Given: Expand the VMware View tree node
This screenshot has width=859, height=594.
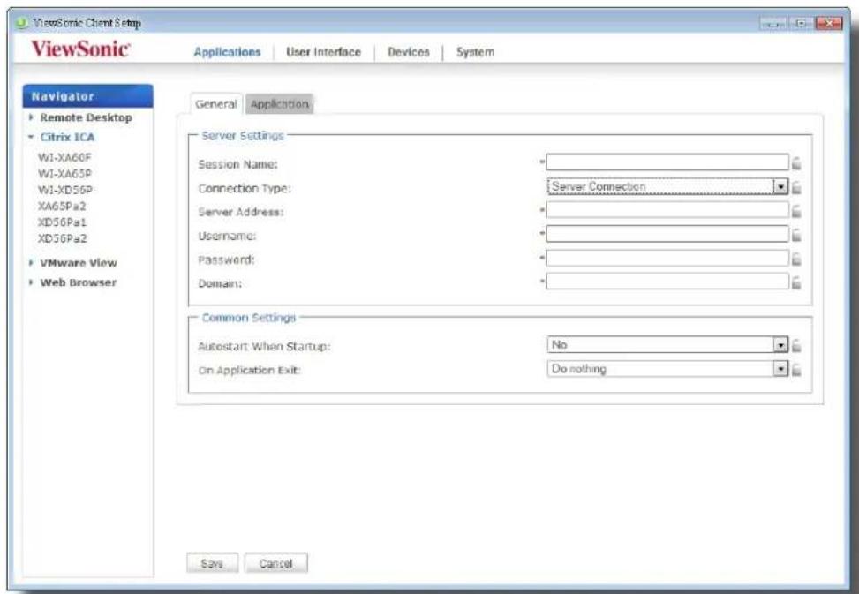Looking at the screenshot, I should click(31, 263).
